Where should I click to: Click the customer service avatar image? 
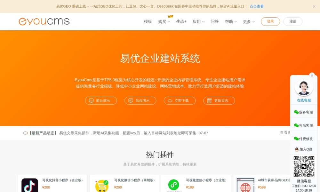(x=304, y=87)
